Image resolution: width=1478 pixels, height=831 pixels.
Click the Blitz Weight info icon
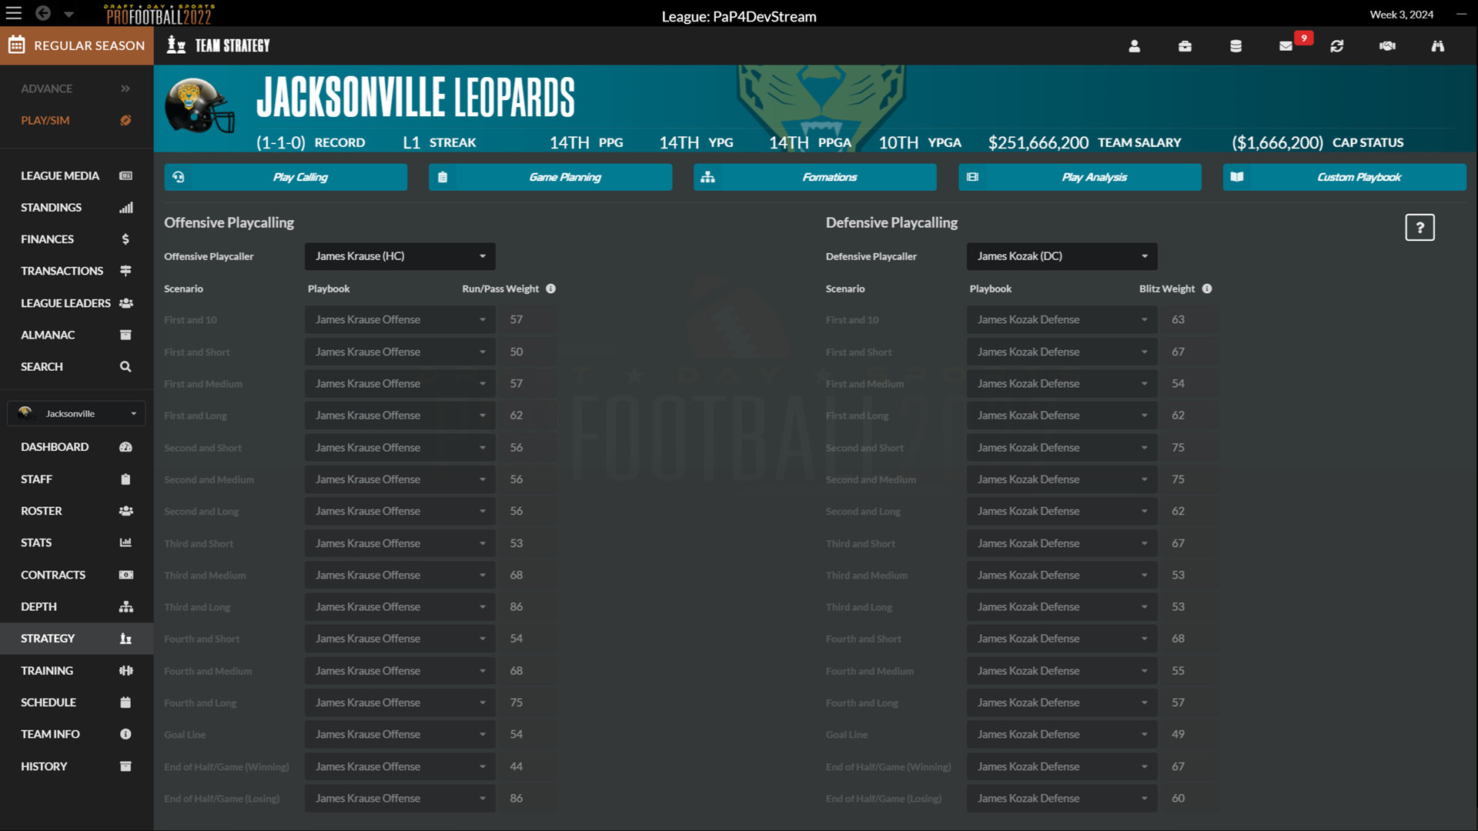(1206, 289)
